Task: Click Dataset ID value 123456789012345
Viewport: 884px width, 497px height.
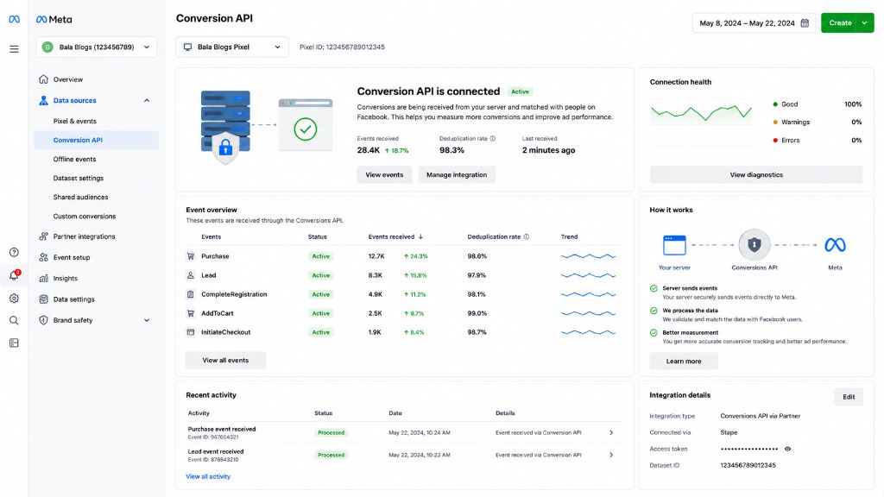Action: pos(748,465)
